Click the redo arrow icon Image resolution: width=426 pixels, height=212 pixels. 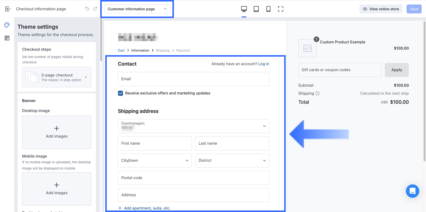[95, 9]
